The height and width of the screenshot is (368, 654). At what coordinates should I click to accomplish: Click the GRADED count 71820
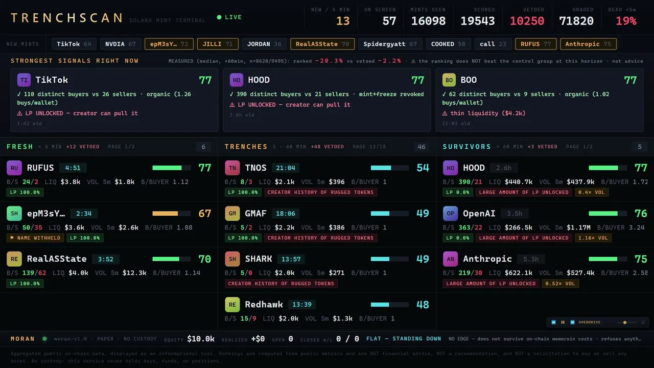click(576, 21)
